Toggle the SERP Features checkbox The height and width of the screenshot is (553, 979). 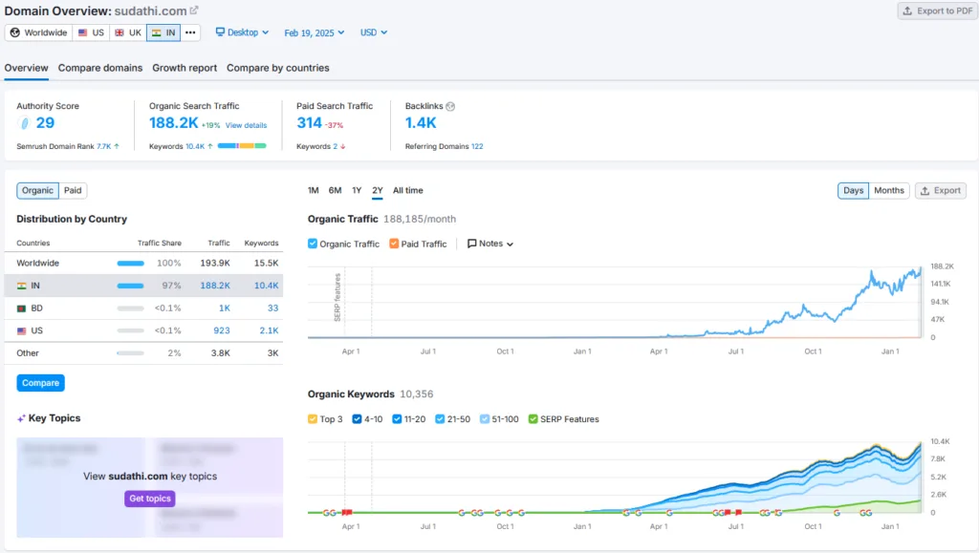click(533, 419)
